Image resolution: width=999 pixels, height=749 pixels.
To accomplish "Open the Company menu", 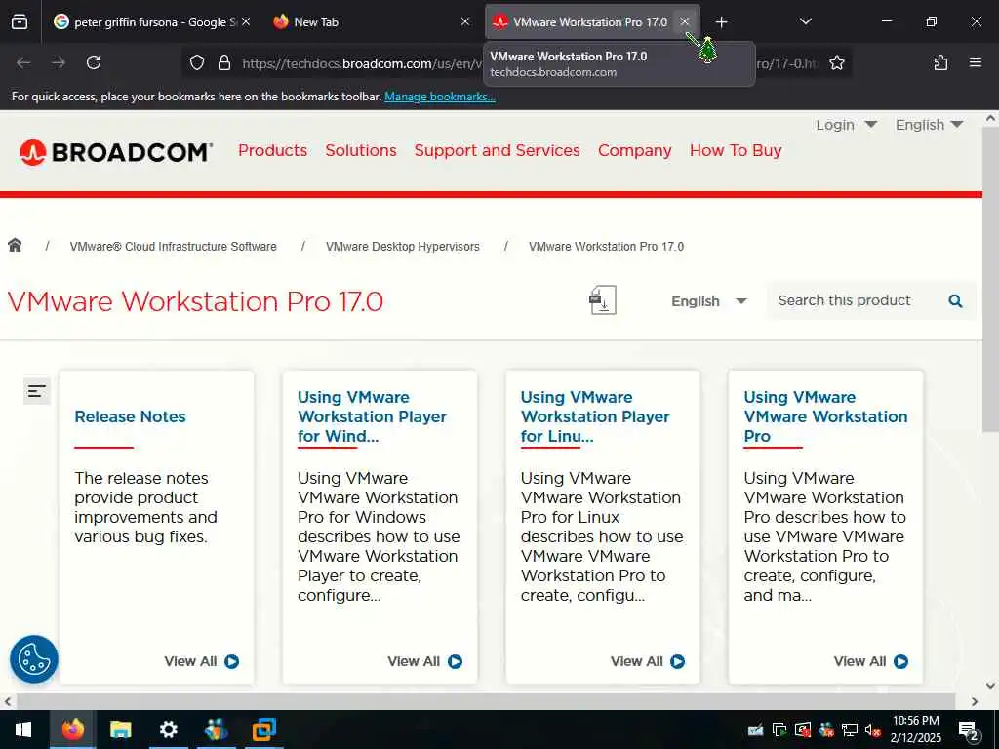I will (x=634, y=151).
